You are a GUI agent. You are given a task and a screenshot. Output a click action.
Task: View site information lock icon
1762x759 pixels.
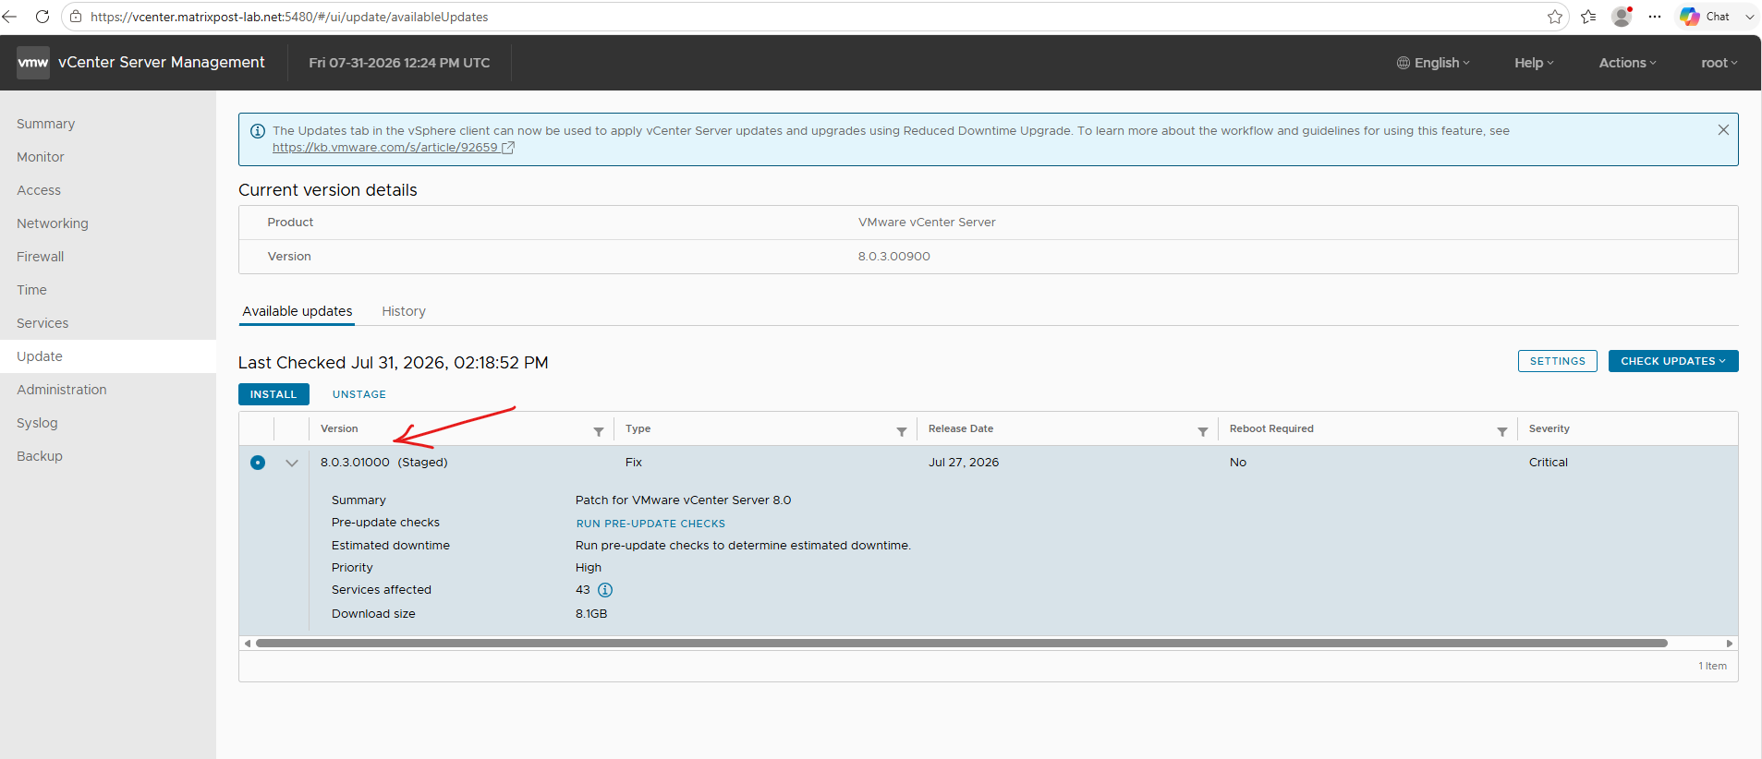click(x=76, y=17)
